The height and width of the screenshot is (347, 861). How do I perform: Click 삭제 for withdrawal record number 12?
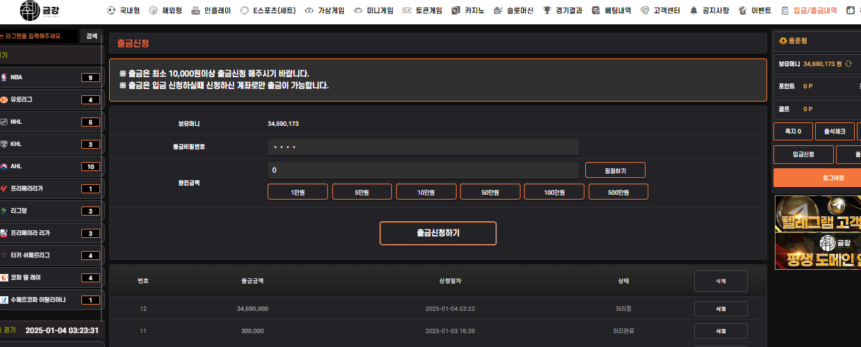(x=721, y=309)
